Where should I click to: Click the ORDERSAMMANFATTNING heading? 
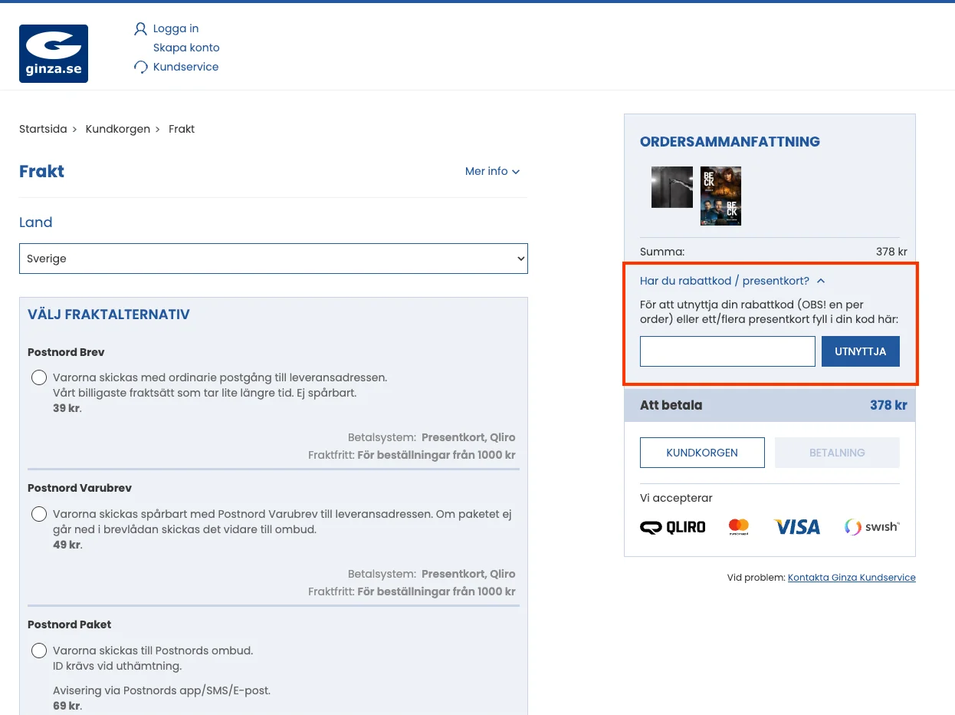(x=730, y=142)
